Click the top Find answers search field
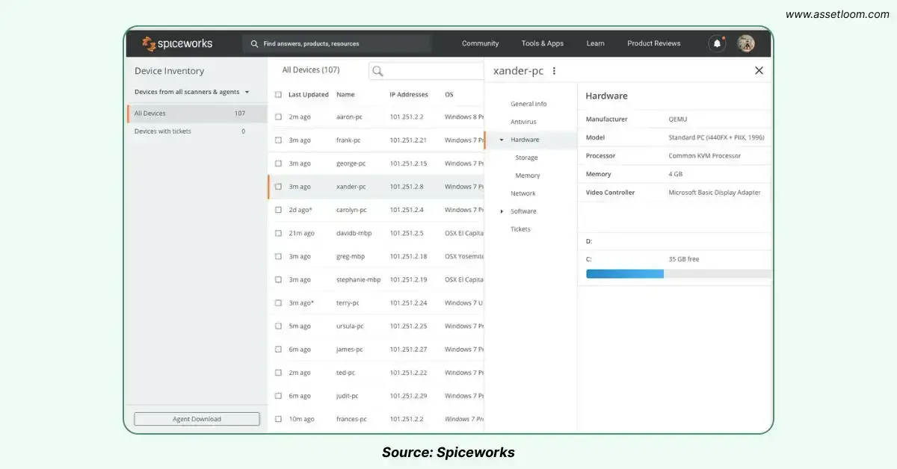 tap(336, 43)
